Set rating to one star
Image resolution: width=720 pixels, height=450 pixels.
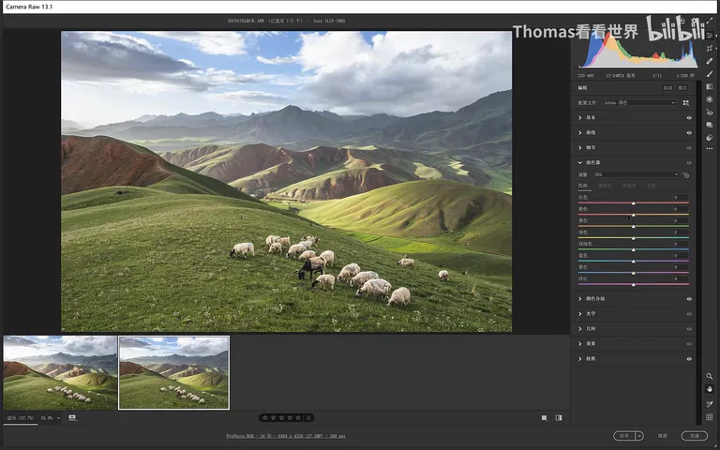[265, 418]
